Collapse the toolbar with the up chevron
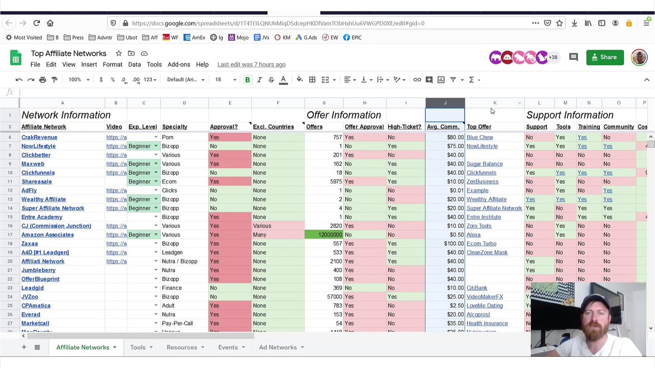Screen dimensions: 655x368 (x=647, y=80)
